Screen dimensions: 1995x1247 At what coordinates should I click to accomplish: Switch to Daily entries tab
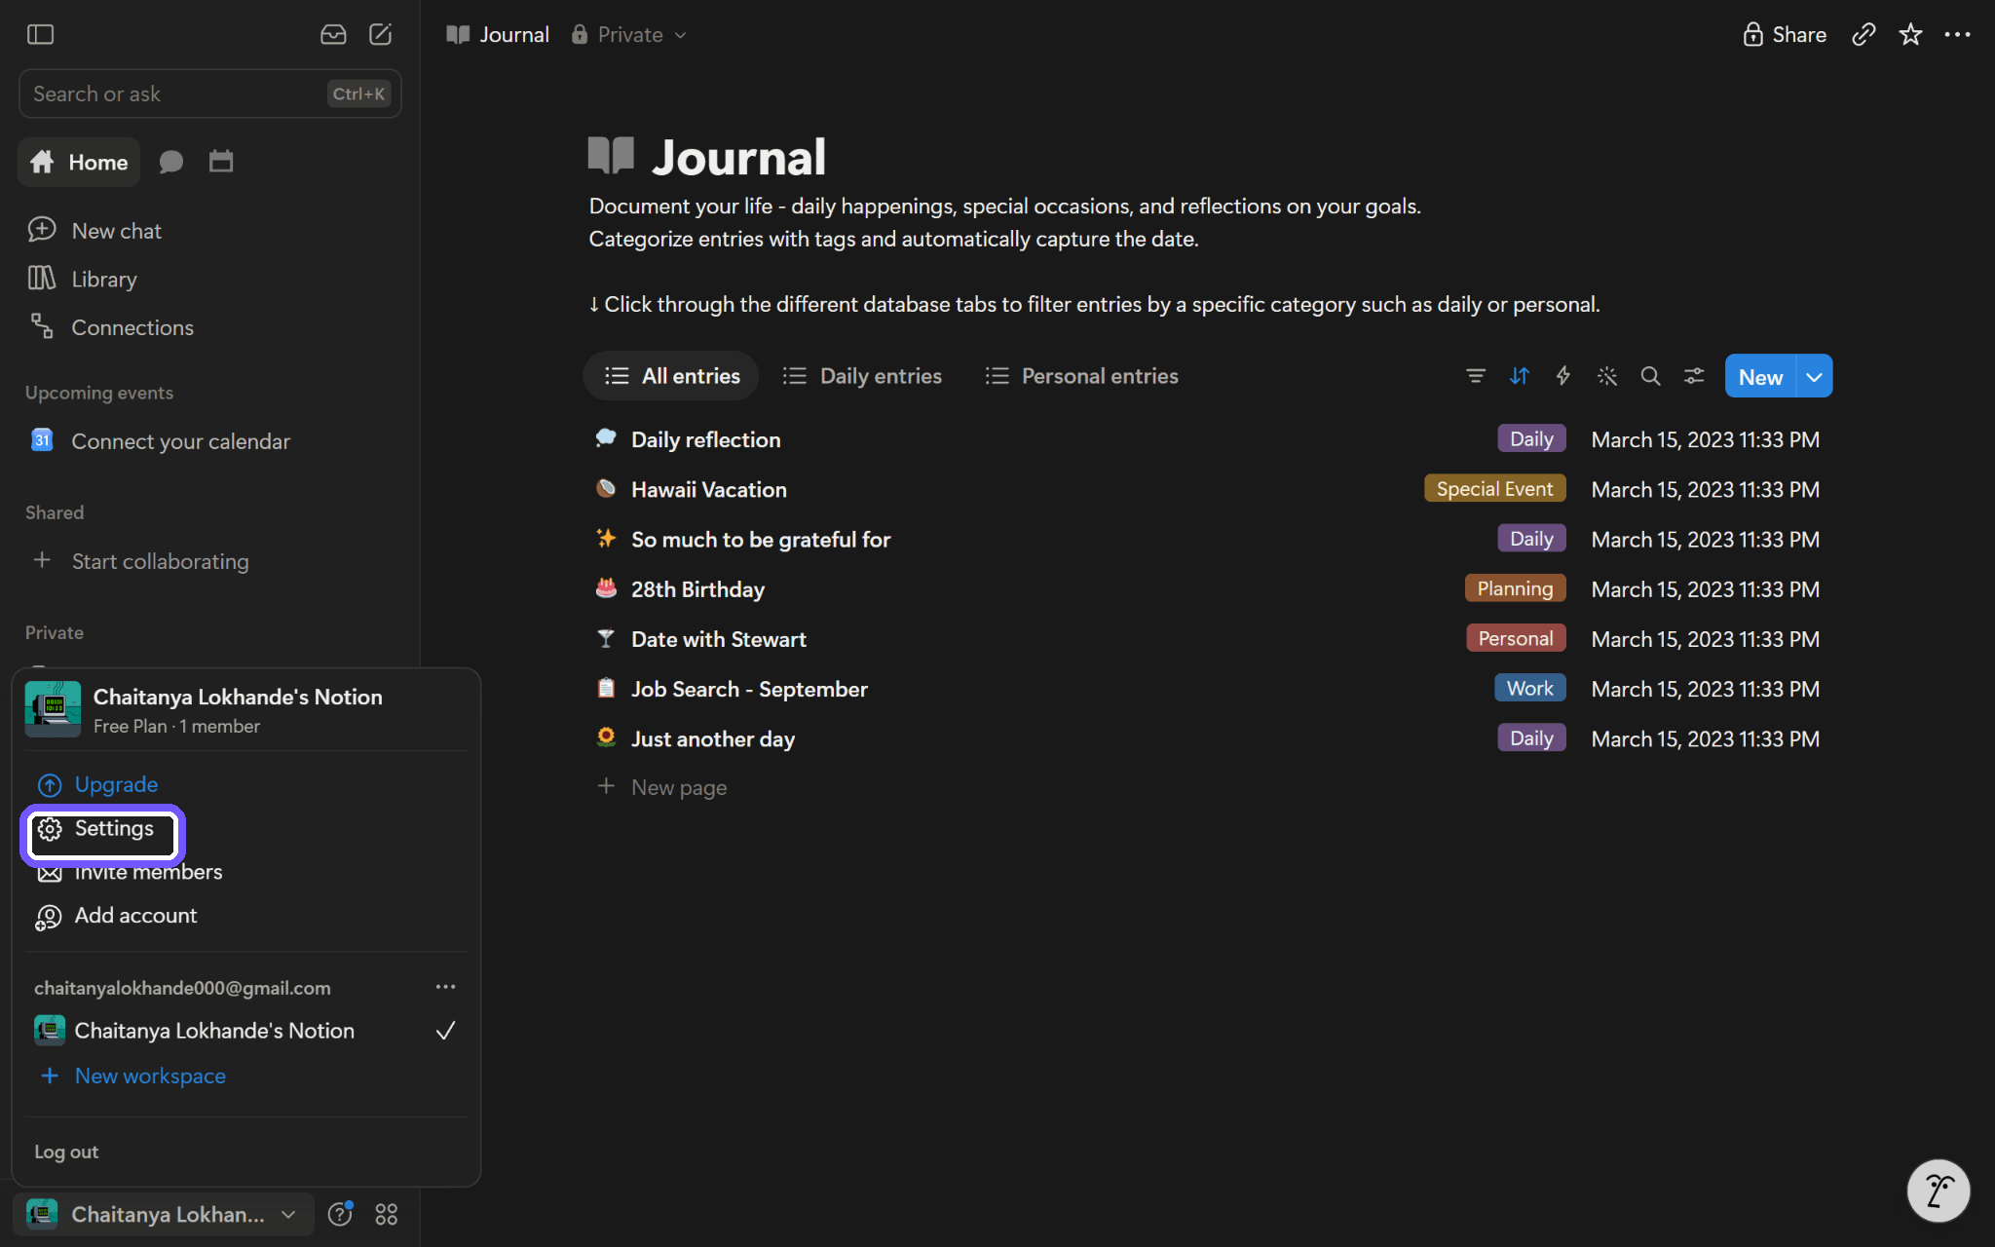[862, 376]
